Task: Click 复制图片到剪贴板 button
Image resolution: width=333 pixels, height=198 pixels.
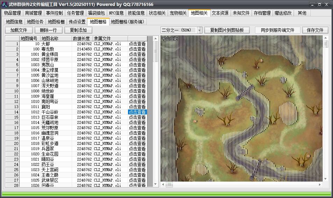Action: coord(227,30)
